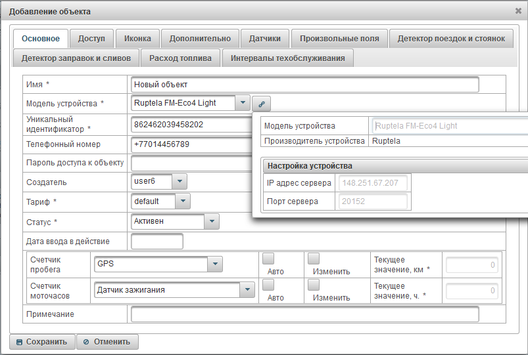Open the Статус Активен dropdown

tap(211, 221)
